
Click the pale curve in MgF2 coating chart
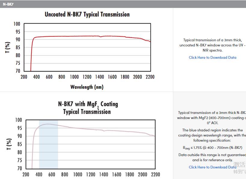(90, 129)
